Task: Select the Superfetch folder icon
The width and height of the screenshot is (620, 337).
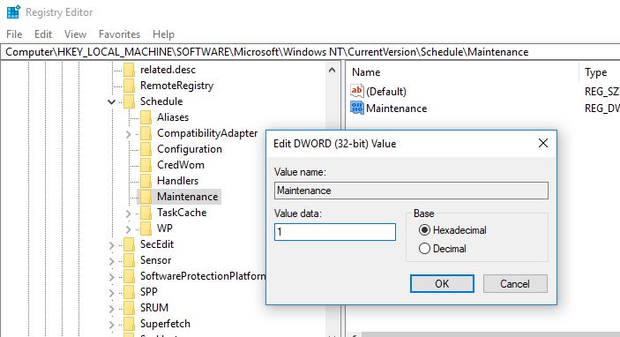Action: click(129, 324)
